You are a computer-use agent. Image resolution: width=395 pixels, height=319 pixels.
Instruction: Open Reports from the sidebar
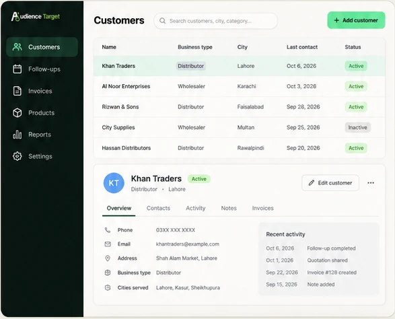coord(42,135)
